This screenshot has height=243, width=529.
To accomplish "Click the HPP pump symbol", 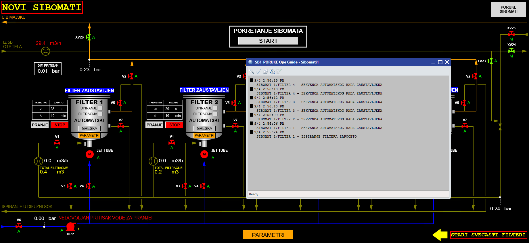I will [x=71, y=227].
